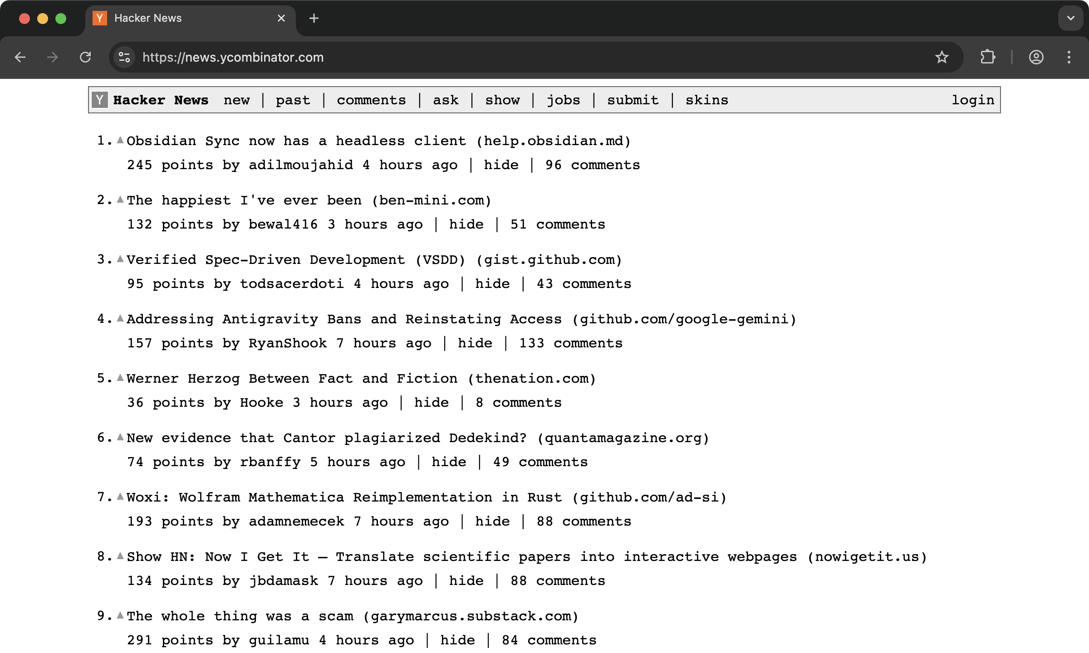The image size is (1089, 653).
Task: Upvote the Cantor plagiarized Dedekind story
Action: tap(120, 437)
